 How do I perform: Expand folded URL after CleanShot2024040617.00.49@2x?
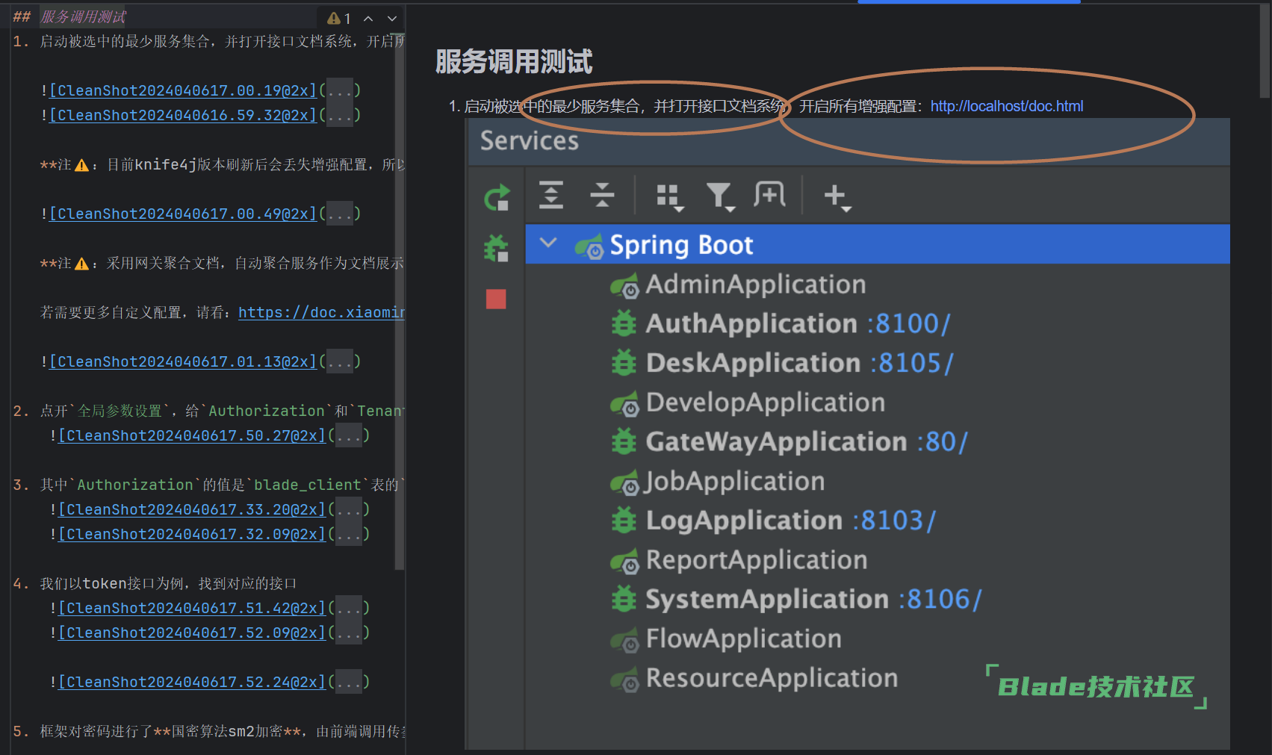340,214
